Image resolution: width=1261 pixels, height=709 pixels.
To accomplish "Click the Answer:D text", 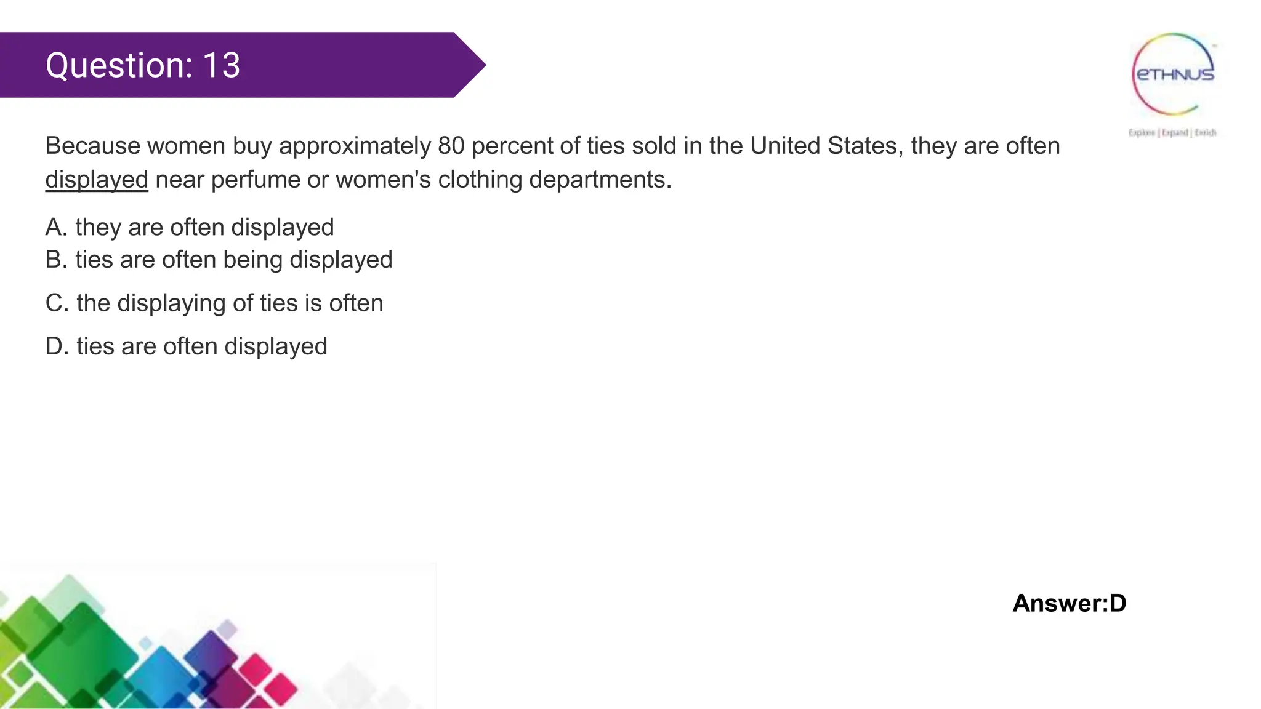I will (1070, 603).
